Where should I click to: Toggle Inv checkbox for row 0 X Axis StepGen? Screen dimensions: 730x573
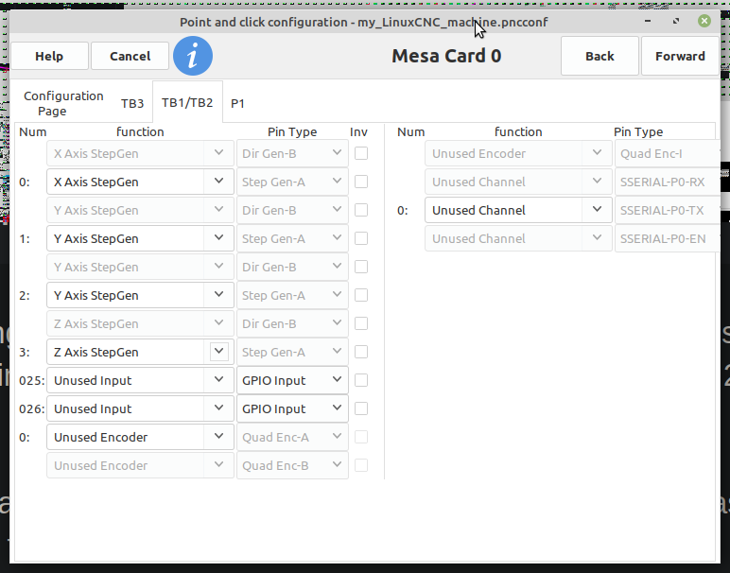coord(361,182)
